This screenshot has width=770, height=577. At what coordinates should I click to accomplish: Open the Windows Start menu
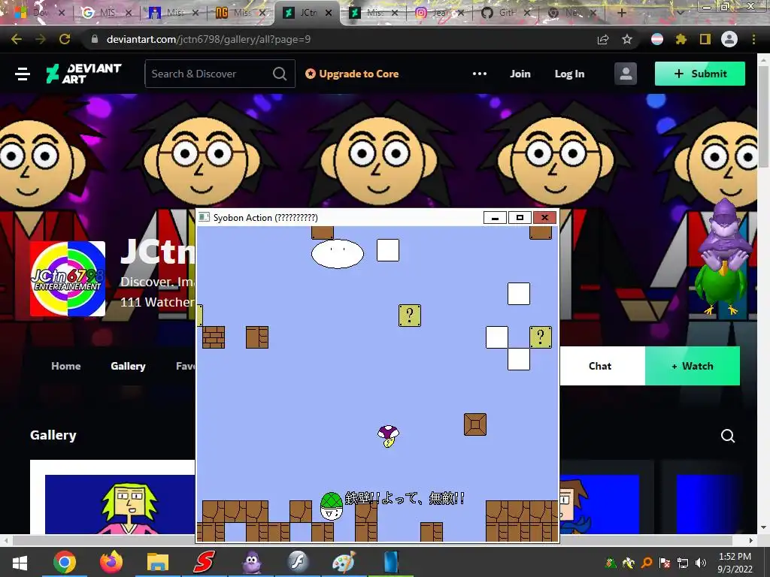20,563
